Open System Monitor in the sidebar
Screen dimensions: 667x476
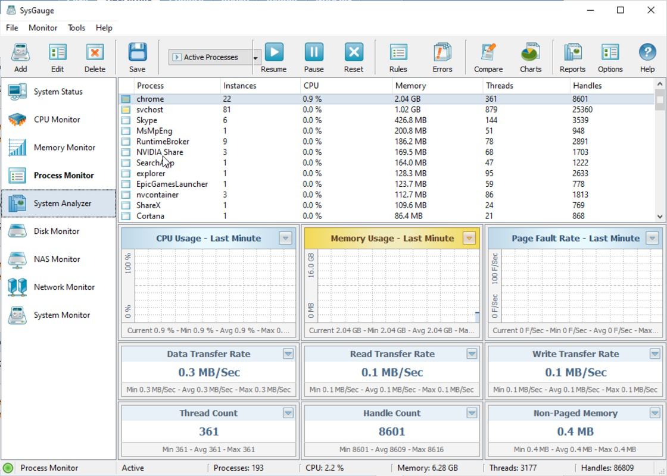click(x=59, y=315)
